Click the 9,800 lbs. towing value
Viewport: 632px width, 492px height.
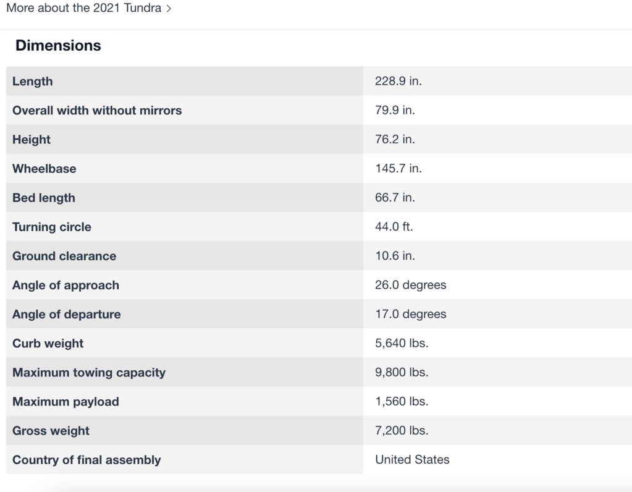tap(402, 373)
